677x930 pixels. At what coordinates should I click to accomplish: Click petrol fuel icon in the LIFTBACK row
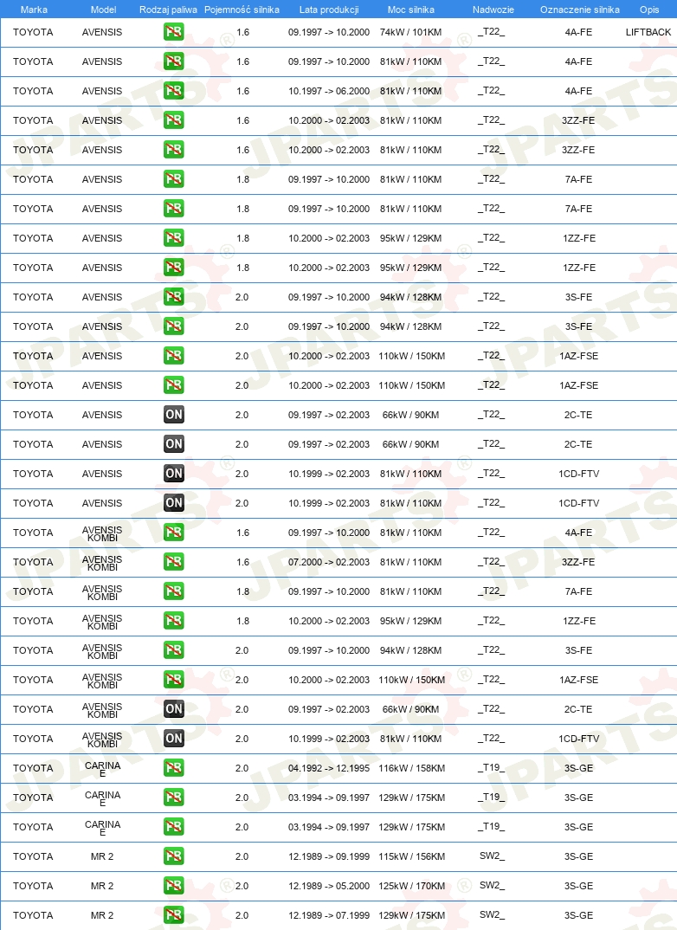click(x=174, y=32)
